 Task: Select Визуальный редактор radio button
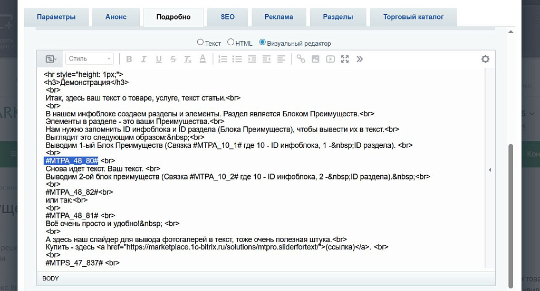click(x=263, y=43)
